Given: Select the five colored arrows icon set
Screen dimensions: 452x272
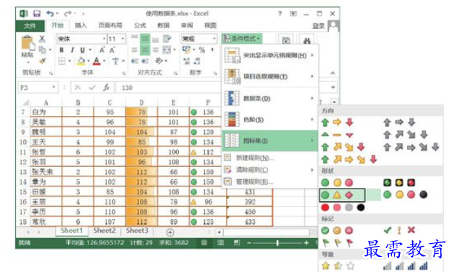Looking at the screenshot, I should click(349, 160).
